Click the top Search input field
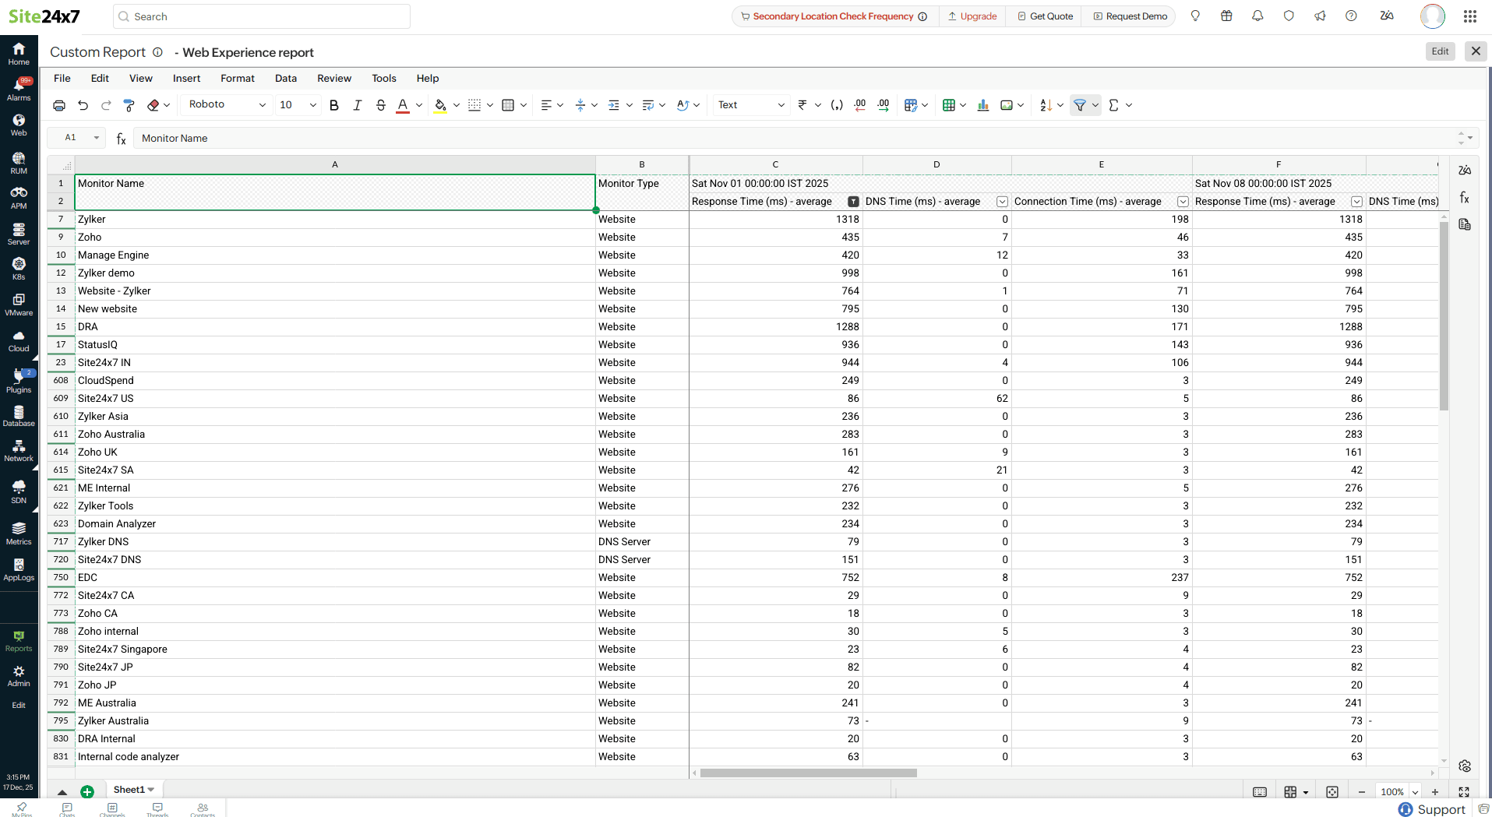Viewport: 1492px width, 817px height. click(262, 16)
